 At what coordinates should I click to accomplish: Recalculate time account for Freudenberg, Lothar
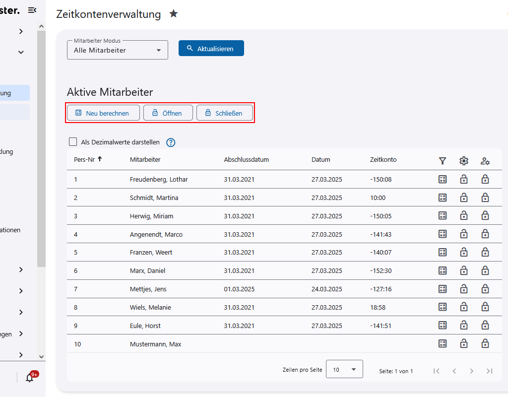click(443, 179)
